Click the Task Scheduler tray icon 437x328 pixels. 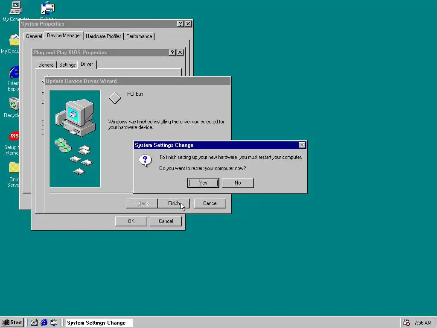pyautogui.click(x=406, y=323)
